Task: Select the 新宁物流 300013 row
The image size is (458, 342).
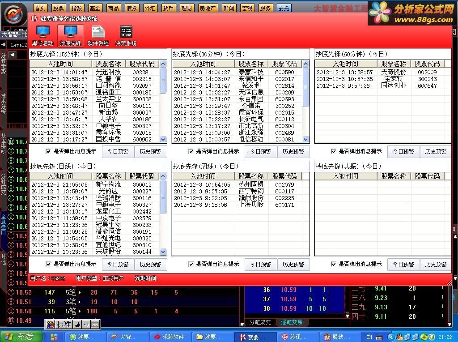Action: 95,185
